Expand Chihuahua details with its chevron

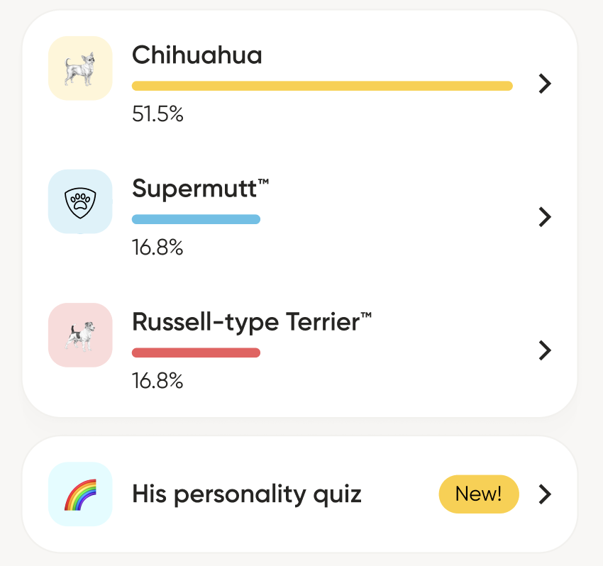tap(544, 84)
